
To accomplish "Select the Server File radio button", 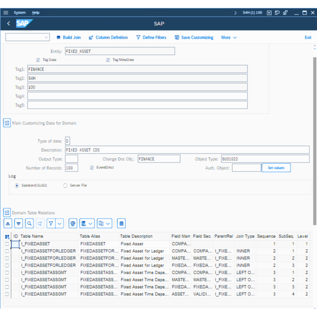I will 65,185.
